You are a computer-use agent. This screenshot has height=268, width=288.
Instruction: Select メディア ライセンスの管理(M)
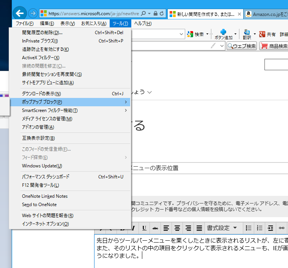point(70,119)
